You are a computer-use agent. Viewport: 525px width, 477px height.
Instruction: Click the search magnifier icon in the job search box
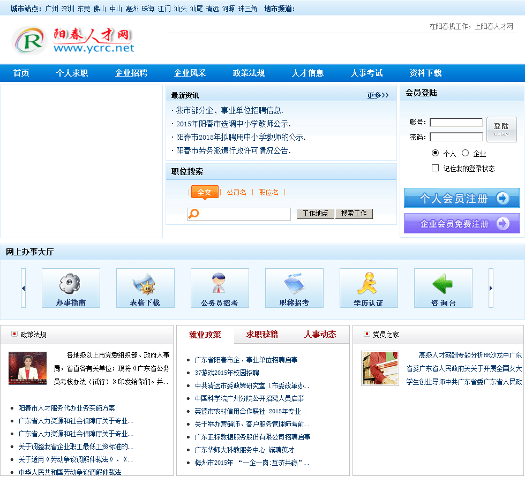tap(194, 214)
